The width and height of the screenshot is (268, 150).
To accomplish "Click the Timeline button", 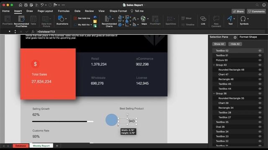I will 188,25.
